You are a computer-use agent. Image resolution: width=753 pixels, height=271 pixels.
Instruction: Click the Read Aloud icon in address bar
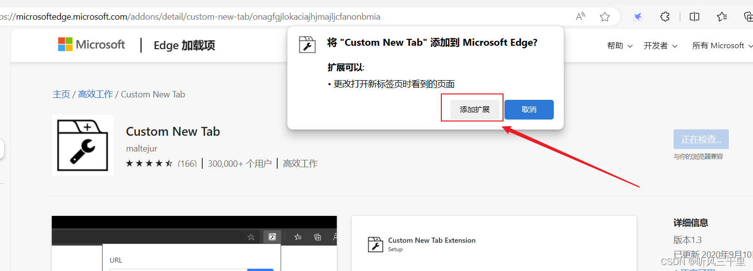coord(580,17)
